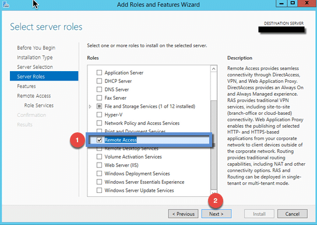The height and width of the screenshot is (225, 317).
Task: Expand File and Storage Services node
Action: (x=90, y=106)
